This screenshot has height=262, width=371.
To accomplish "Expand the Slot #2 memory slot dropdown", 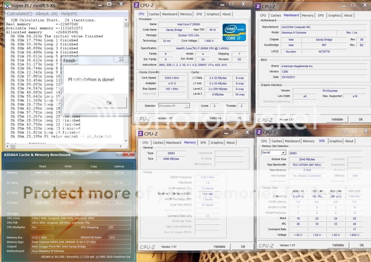I will point(283,153).
